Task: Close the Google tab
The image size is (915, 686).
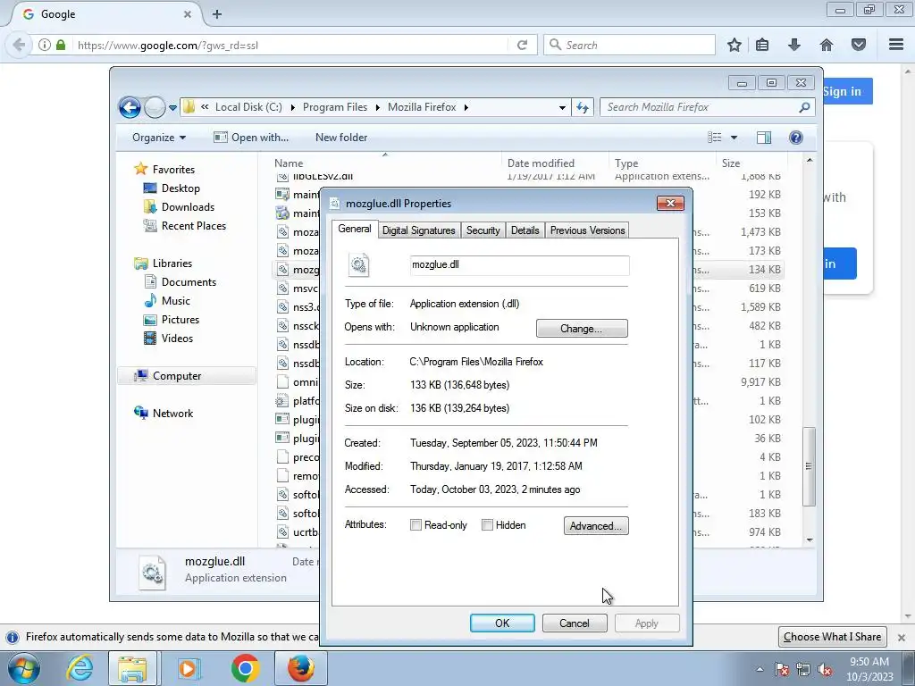Action: click(x=188, y=14)
